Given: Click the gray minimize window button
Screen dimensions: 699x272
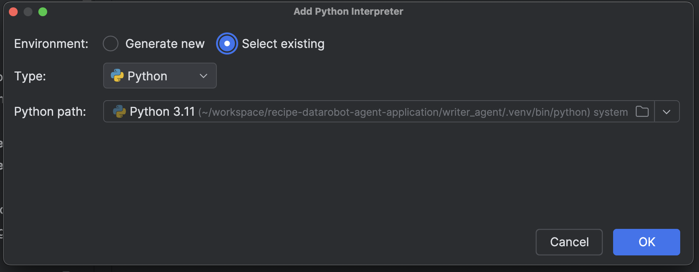Looking at the screenshot, I should pyautogui.click(x=28, y=12).
